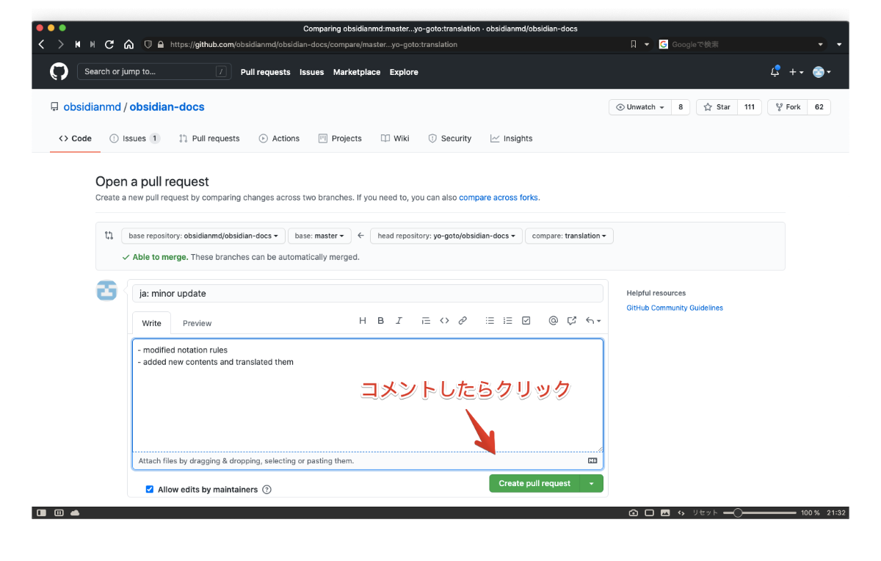Click Marketplace in the top navigation
Viewport: 881px width, 561px height.
tap(357, 72)
